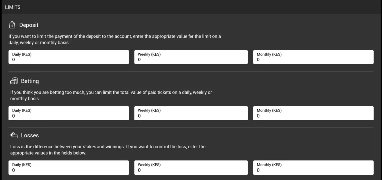The height and width of the screenshot is (180, 382).
Task: Select the Betting Daily (KES) input
Action: pos(69,113)
